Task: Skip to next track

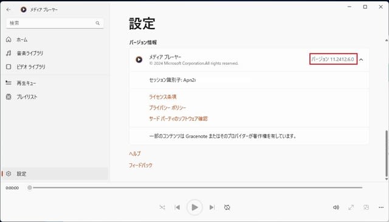Action: [212, 207]
